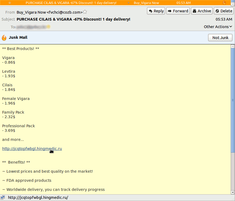Image resolution: width=235 pixels, height=201 pixels.
Task: Click the read-status dot in message row
Action: [128, 3]
